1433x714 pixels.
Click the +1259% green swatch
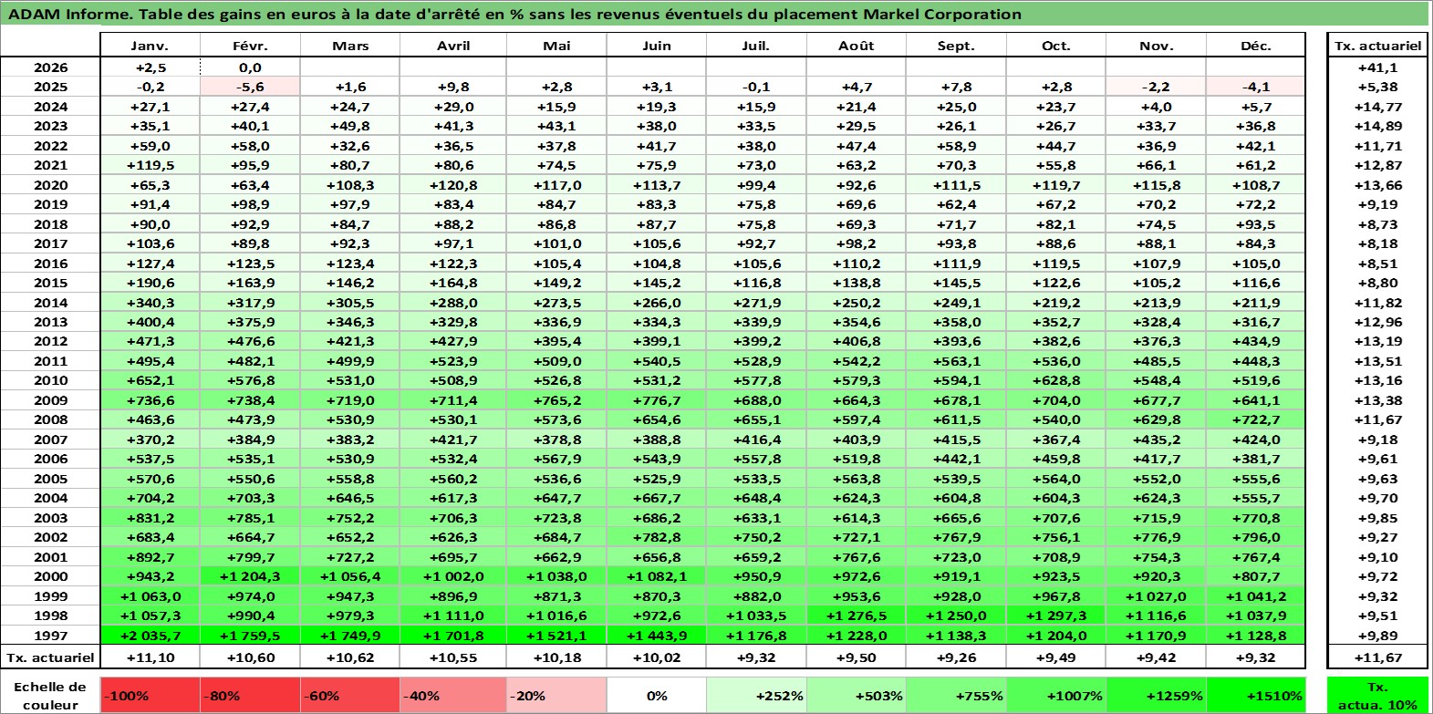1156,696
